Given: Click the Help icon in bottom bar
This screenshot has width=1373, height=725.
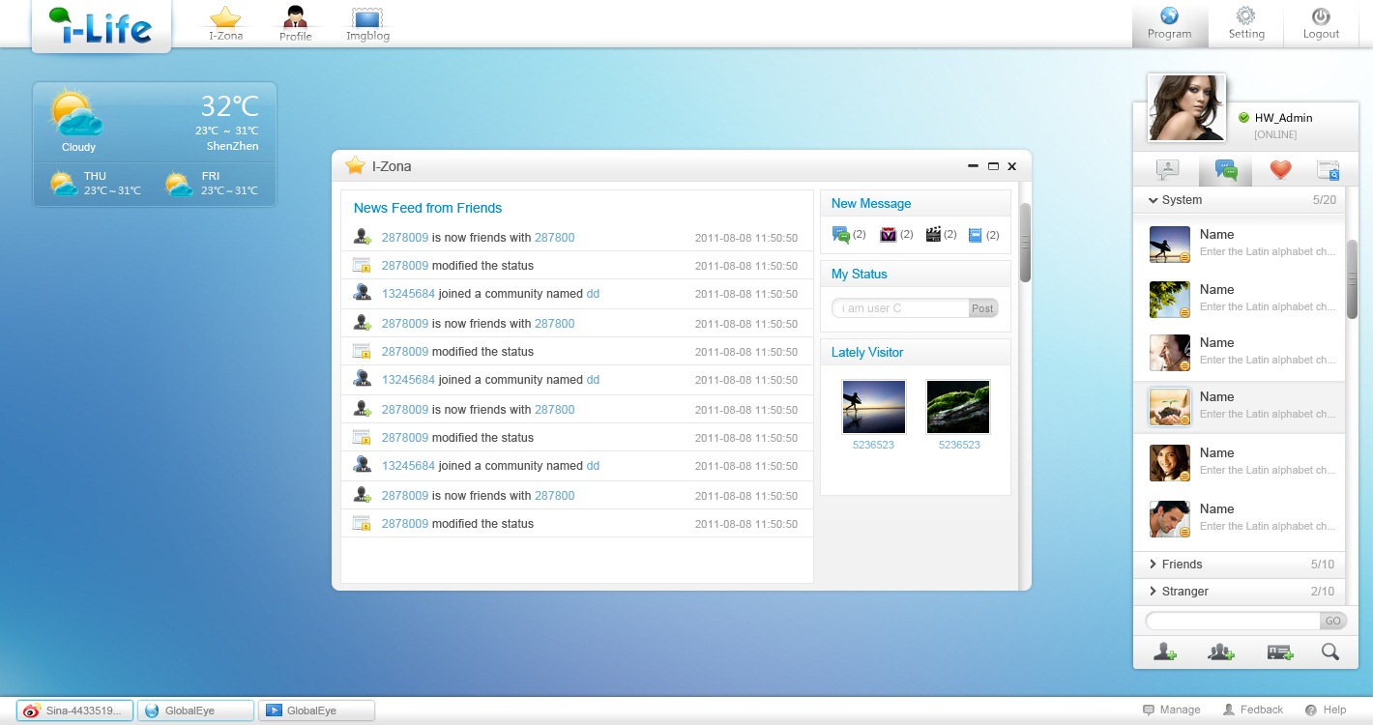Looking at the screenshot, I should (x=1310, y=710).
